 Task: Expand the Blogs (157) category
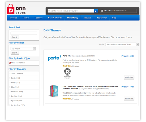24,83
